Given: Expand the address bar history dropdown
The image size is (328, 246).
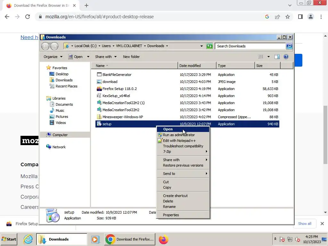Looking at the screenshot, I should click(x=201, y=46).
